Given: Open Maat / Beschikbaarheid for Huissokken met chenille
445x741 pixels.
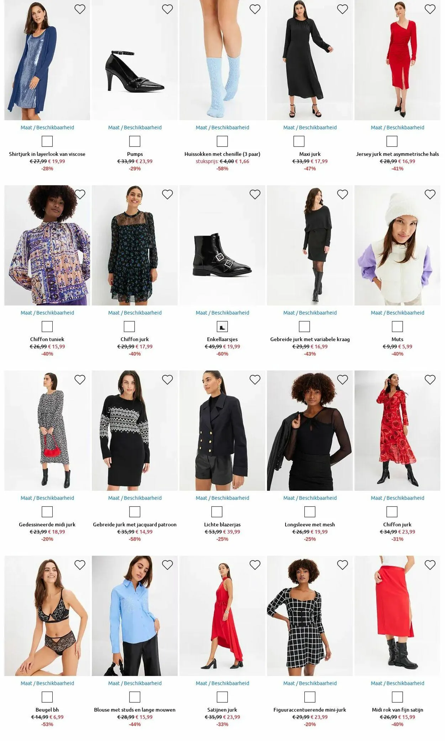Looking at the screenshot, I should [222, 127].
